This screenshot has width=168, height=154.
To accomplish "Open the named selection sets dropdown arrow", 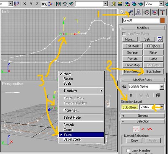I will point(105,4).
